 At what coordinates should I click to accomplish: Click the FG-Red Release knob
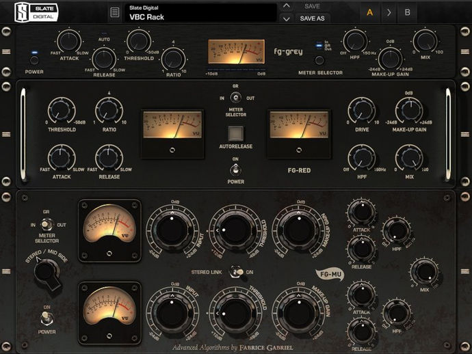(109, 158)
